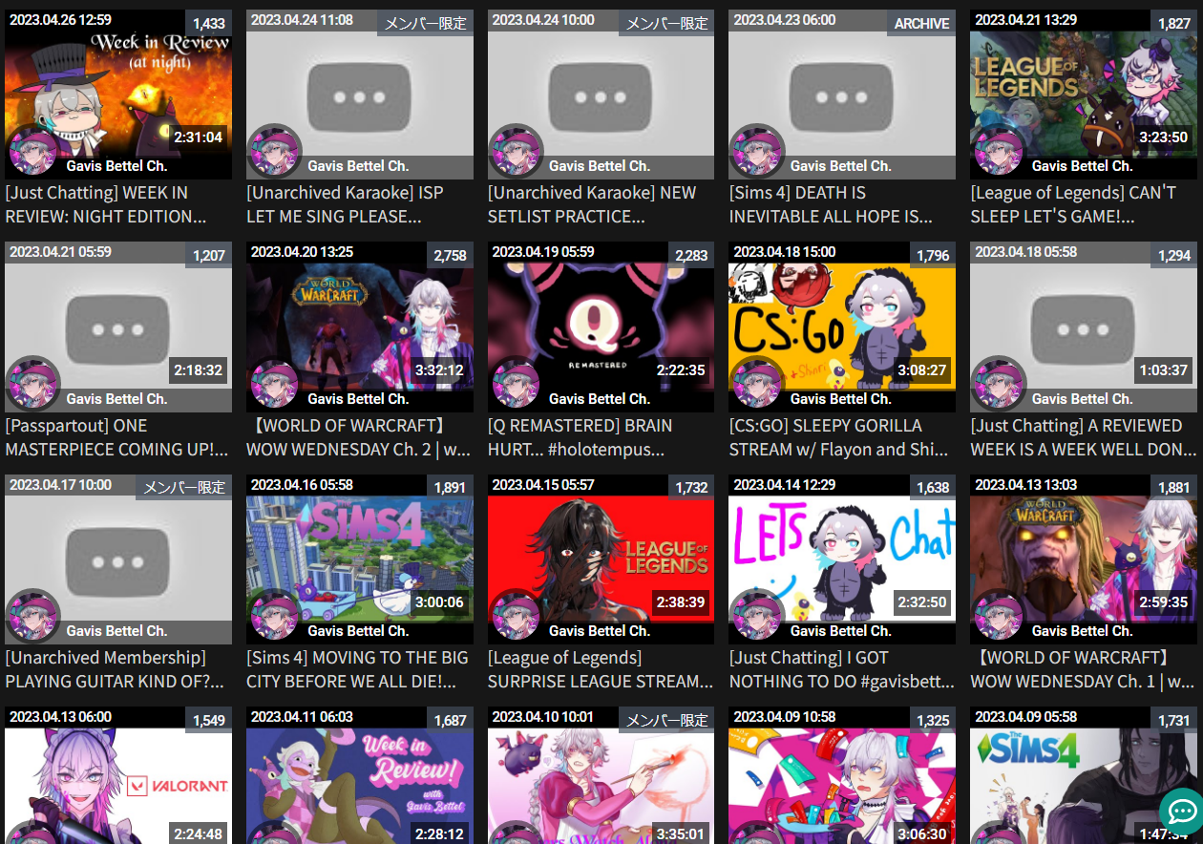Click ARCHIVE badge on Sims 4 DEATH card

[921, 23]
